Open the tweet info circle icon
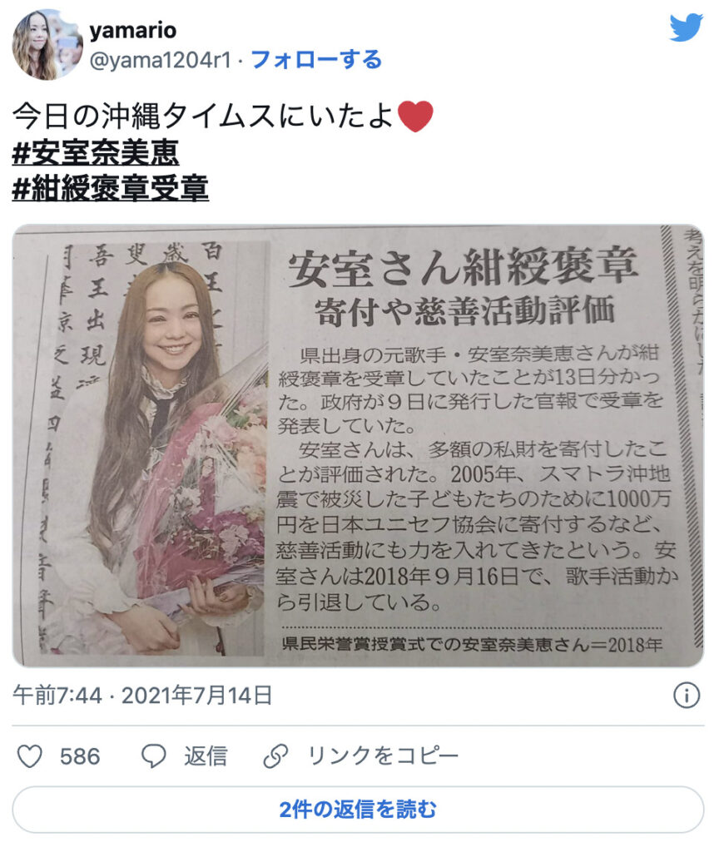The width and height of the screenshot is (724, 852). (x=687, y=696)
